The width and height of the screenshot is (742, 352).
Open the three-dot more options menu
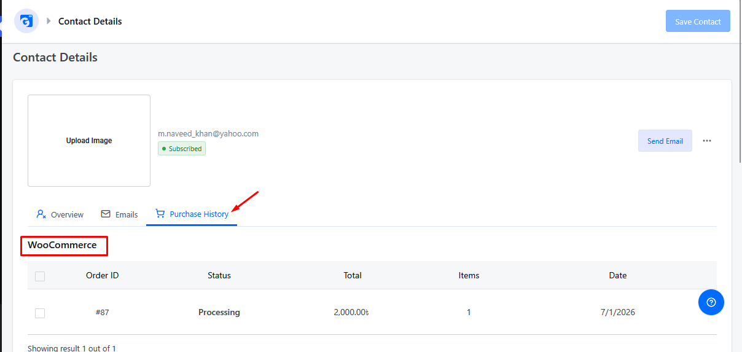tap(707, 141)
